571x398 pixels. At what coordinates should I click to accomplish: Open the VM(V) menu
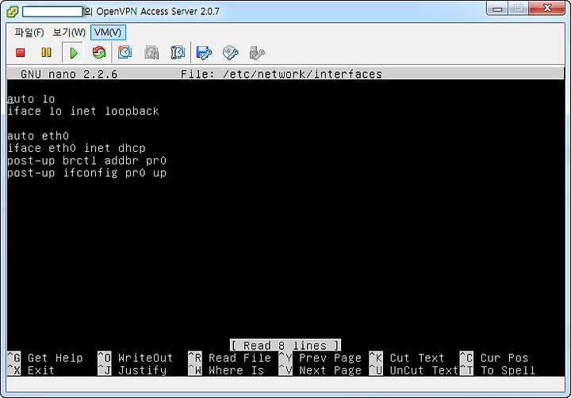(x=108, y=32)
